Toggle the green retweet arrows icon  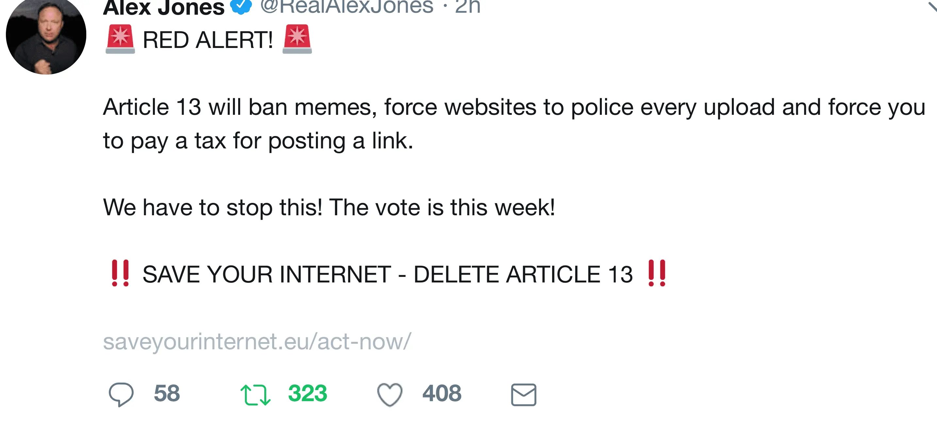coord(255,395)
